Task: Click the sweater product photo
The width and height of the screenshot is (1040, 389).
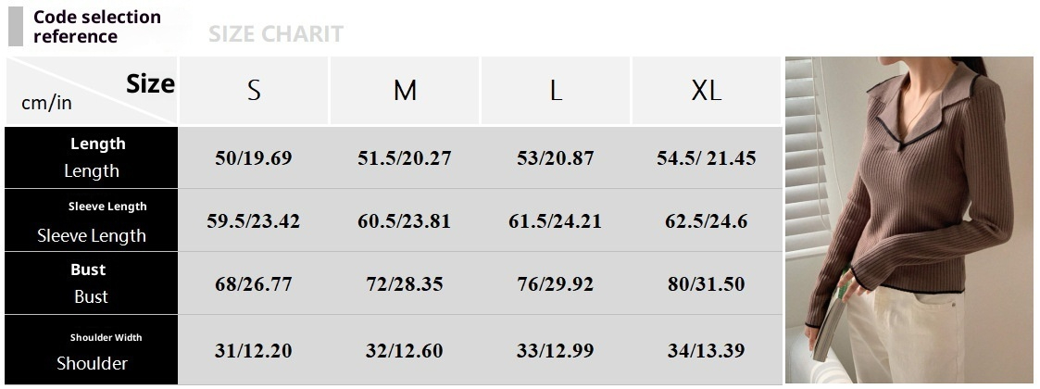Action: coord(908,220)
